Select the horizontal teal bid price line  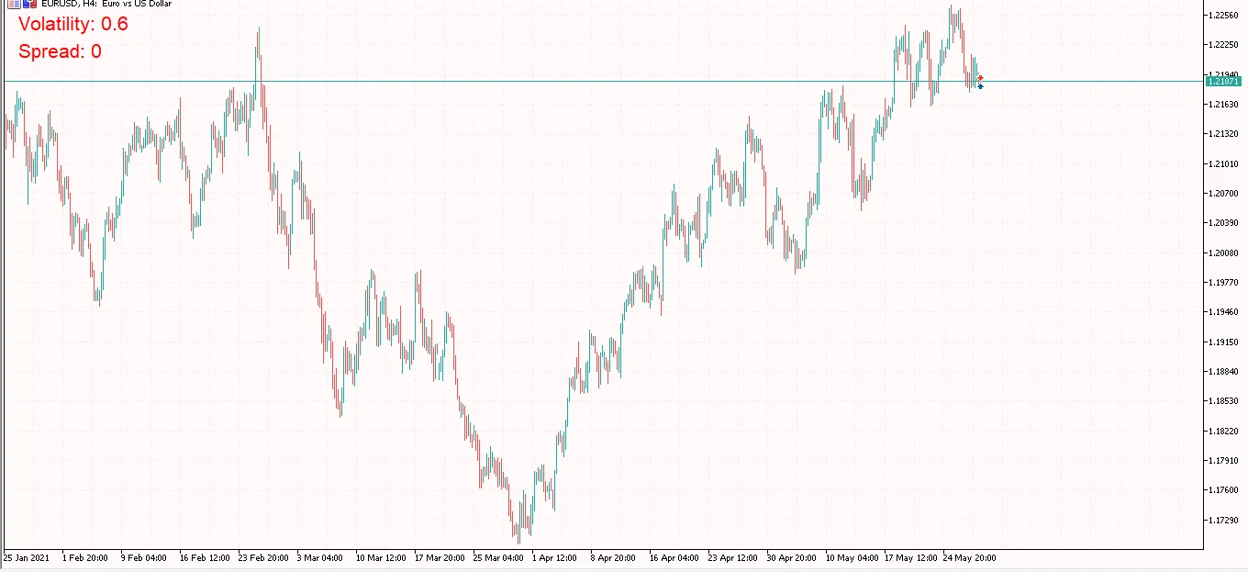pos(551,82)
